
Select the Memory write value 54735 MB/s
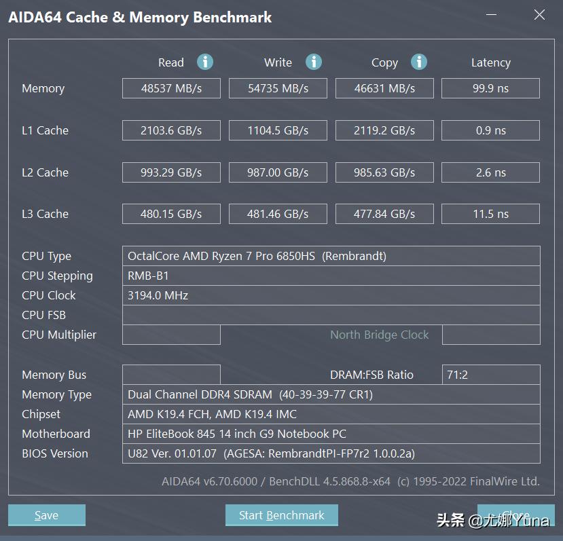tap(278, 88)
